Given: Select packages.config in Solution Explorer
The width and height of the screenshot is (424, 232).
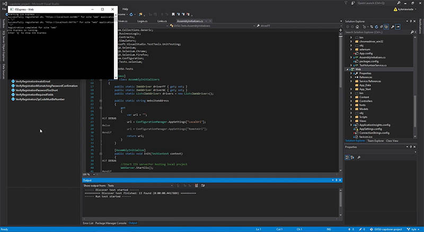Looking at the screenshot, I should click(x=369, y=61).
